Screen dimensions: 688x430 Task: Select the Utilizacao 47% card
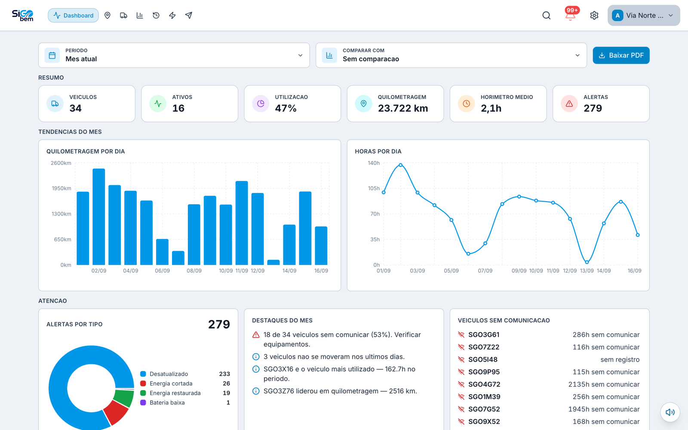292,104
